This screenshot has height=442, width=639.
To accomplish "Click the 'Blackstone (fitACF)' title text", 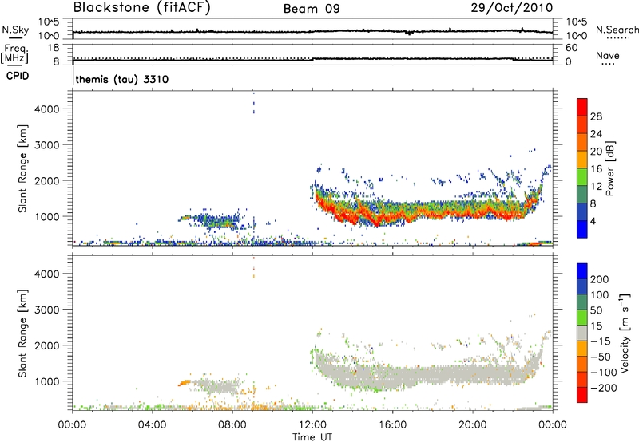I will click(x=141, y=8).
